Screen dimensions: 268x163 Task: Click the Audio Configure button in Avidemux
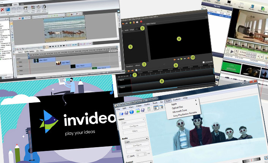coord(137,145)
